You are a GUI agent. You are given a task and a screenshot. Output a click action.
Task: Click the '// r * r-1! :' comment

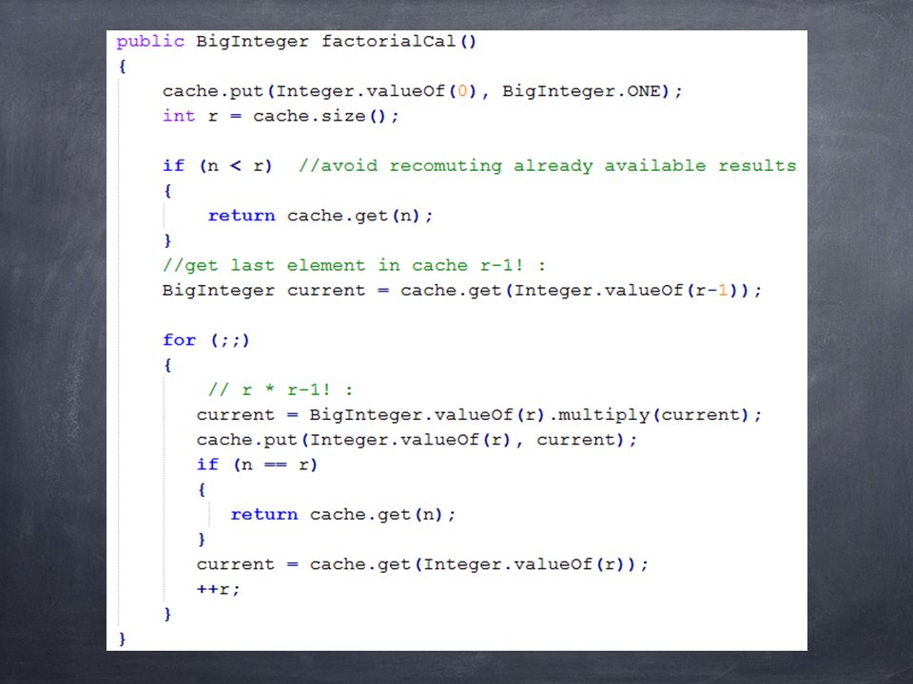(x=280, y=390)
